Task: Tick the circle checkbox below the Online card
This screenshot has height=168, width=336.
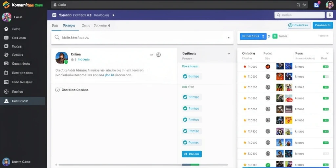Action: [x=57, y=90]
